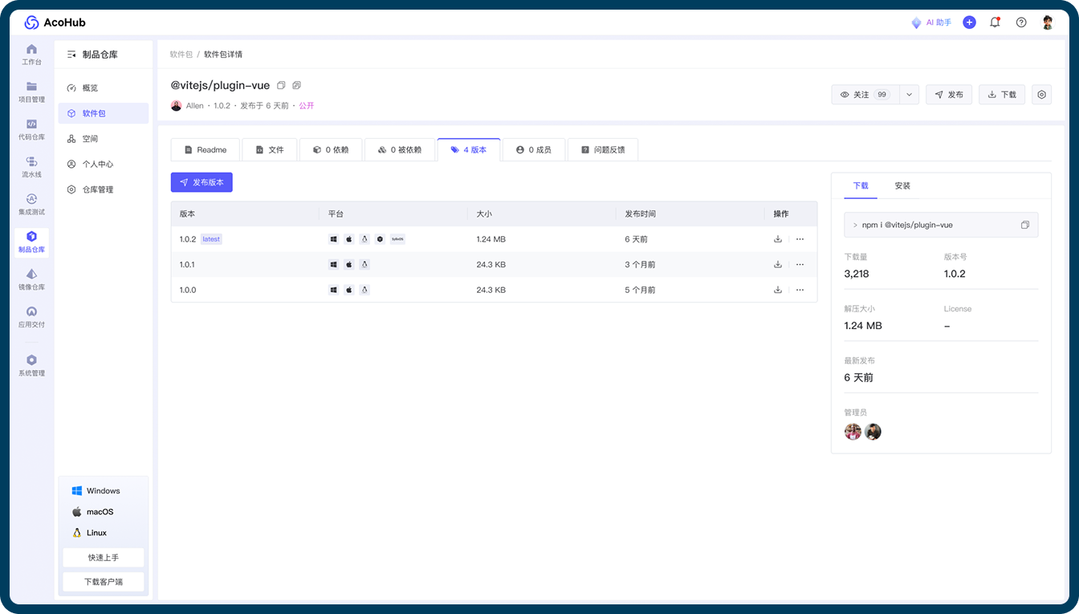Open more actions for version 1.0.0
The image size is (1079, 614).
[x=800, y=290]
